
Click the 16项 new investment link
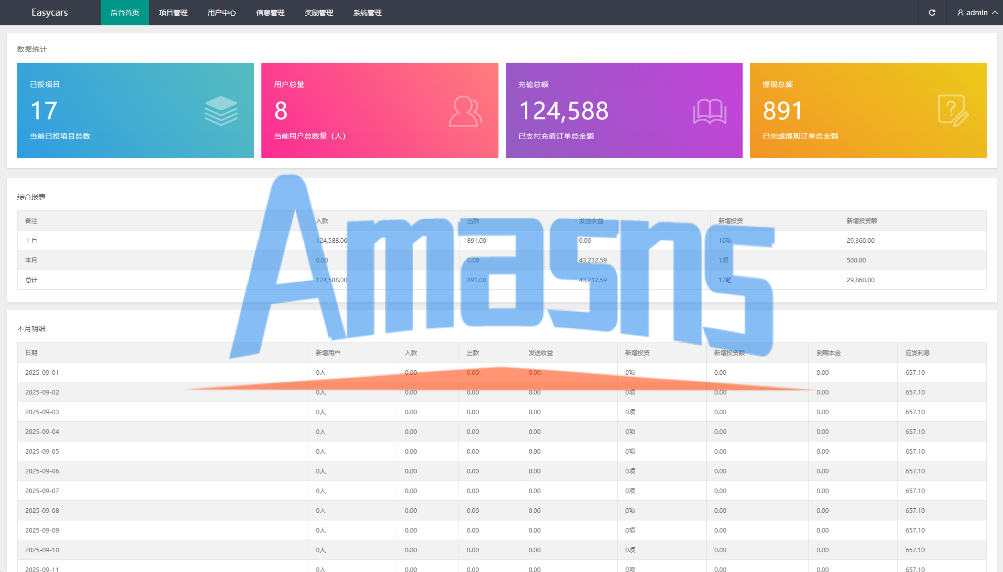pyautogui.click(x=725, y=241)
